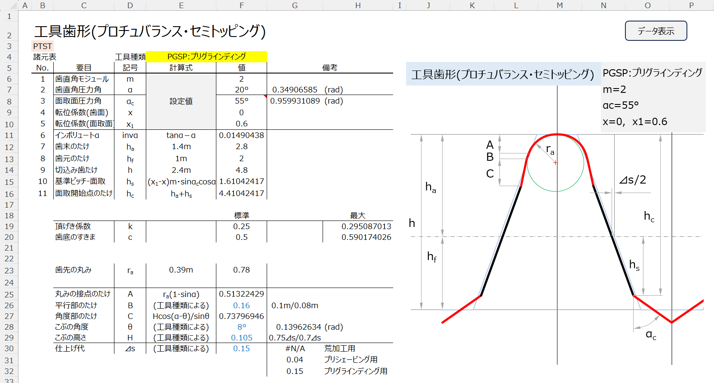Screen dimensions: 714x383
Task: Click the blue 0.105 こぶの高さ value
Action: coord(241,338)
